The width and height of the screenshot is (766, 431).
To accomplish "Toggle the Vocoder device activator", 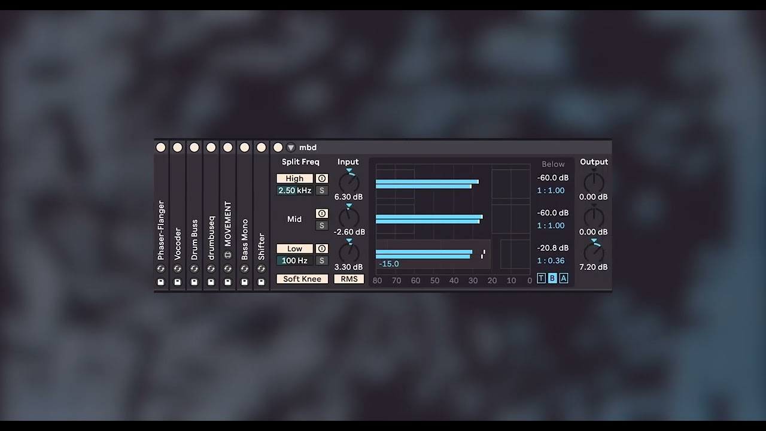I will (x=177, y=147).
